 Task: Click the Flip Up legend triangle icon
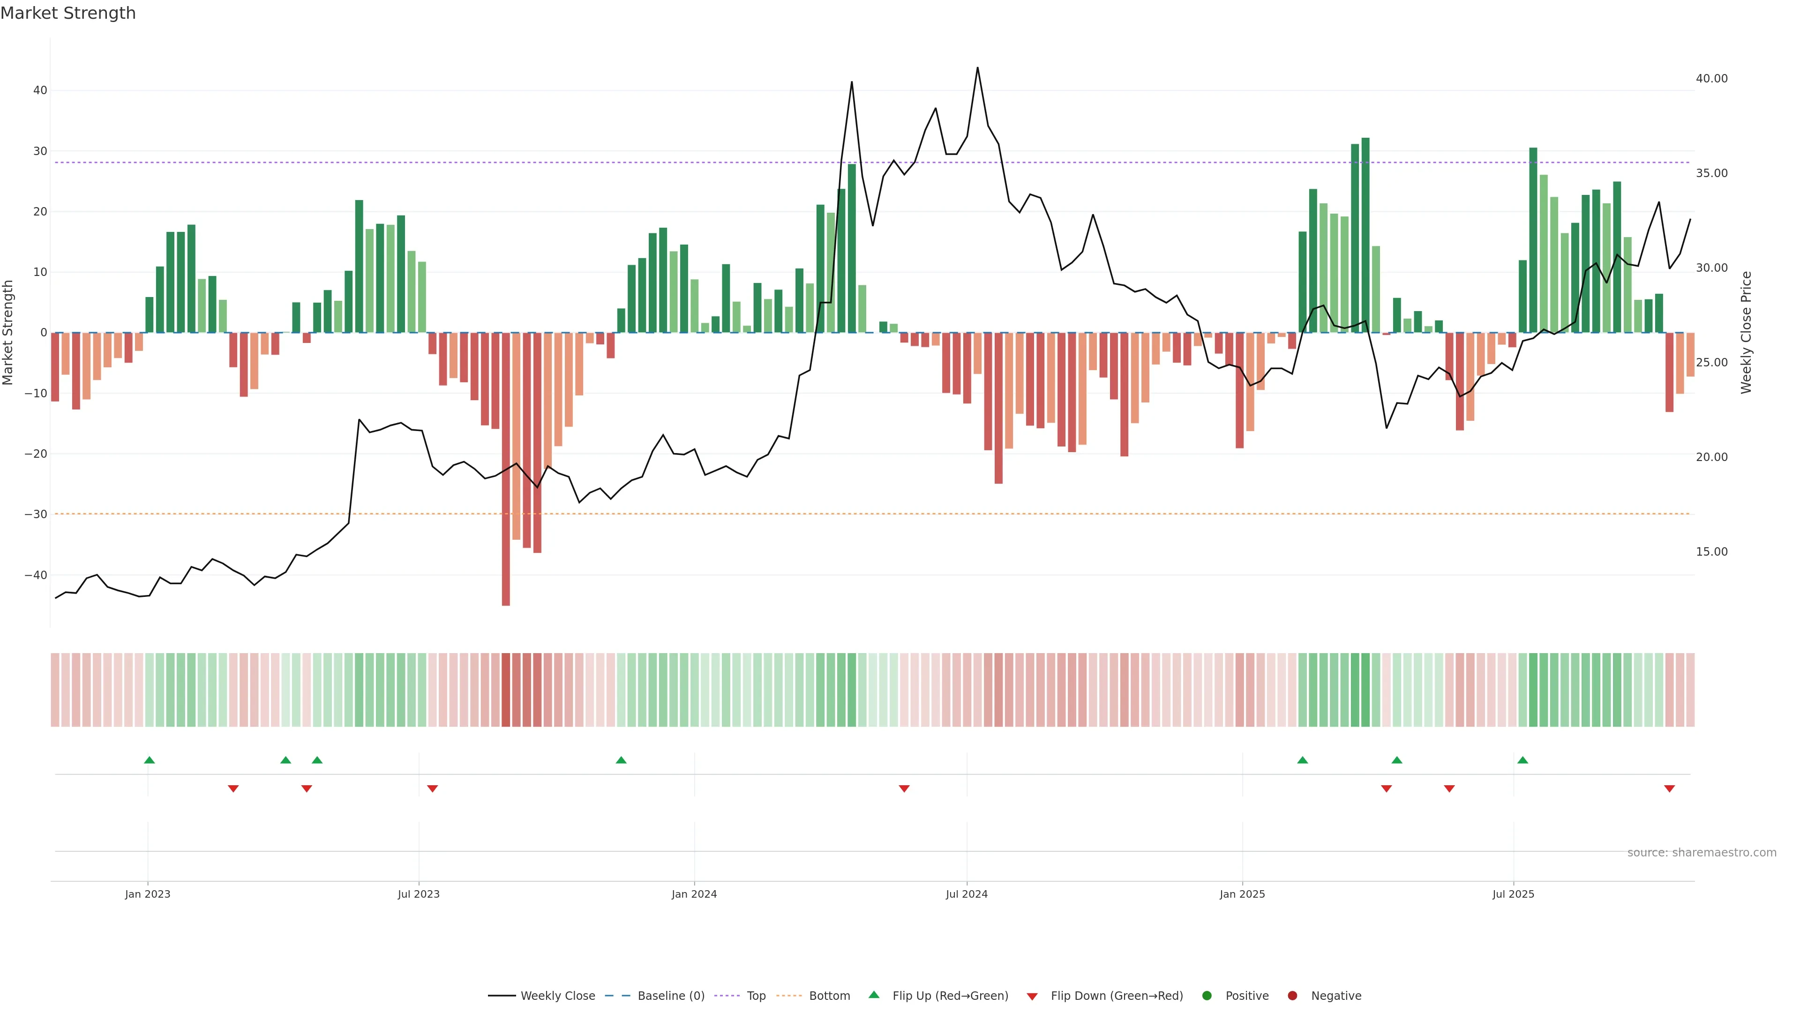point(873,995)
